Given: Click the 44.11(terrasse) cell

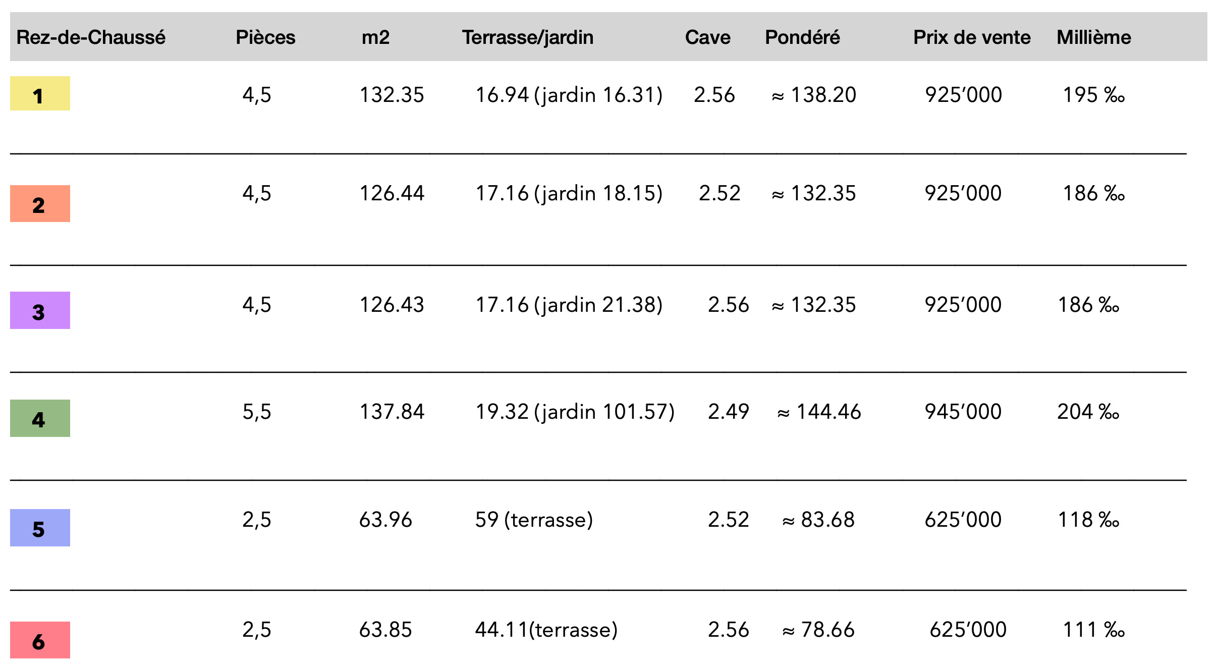Looking at the screenshot, I should 546,630.
